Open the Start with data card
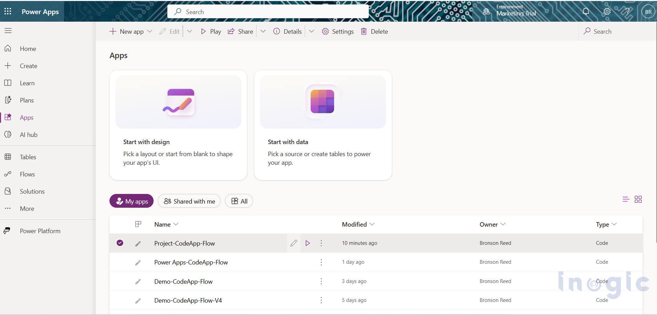657x315 pixels. 323,125
